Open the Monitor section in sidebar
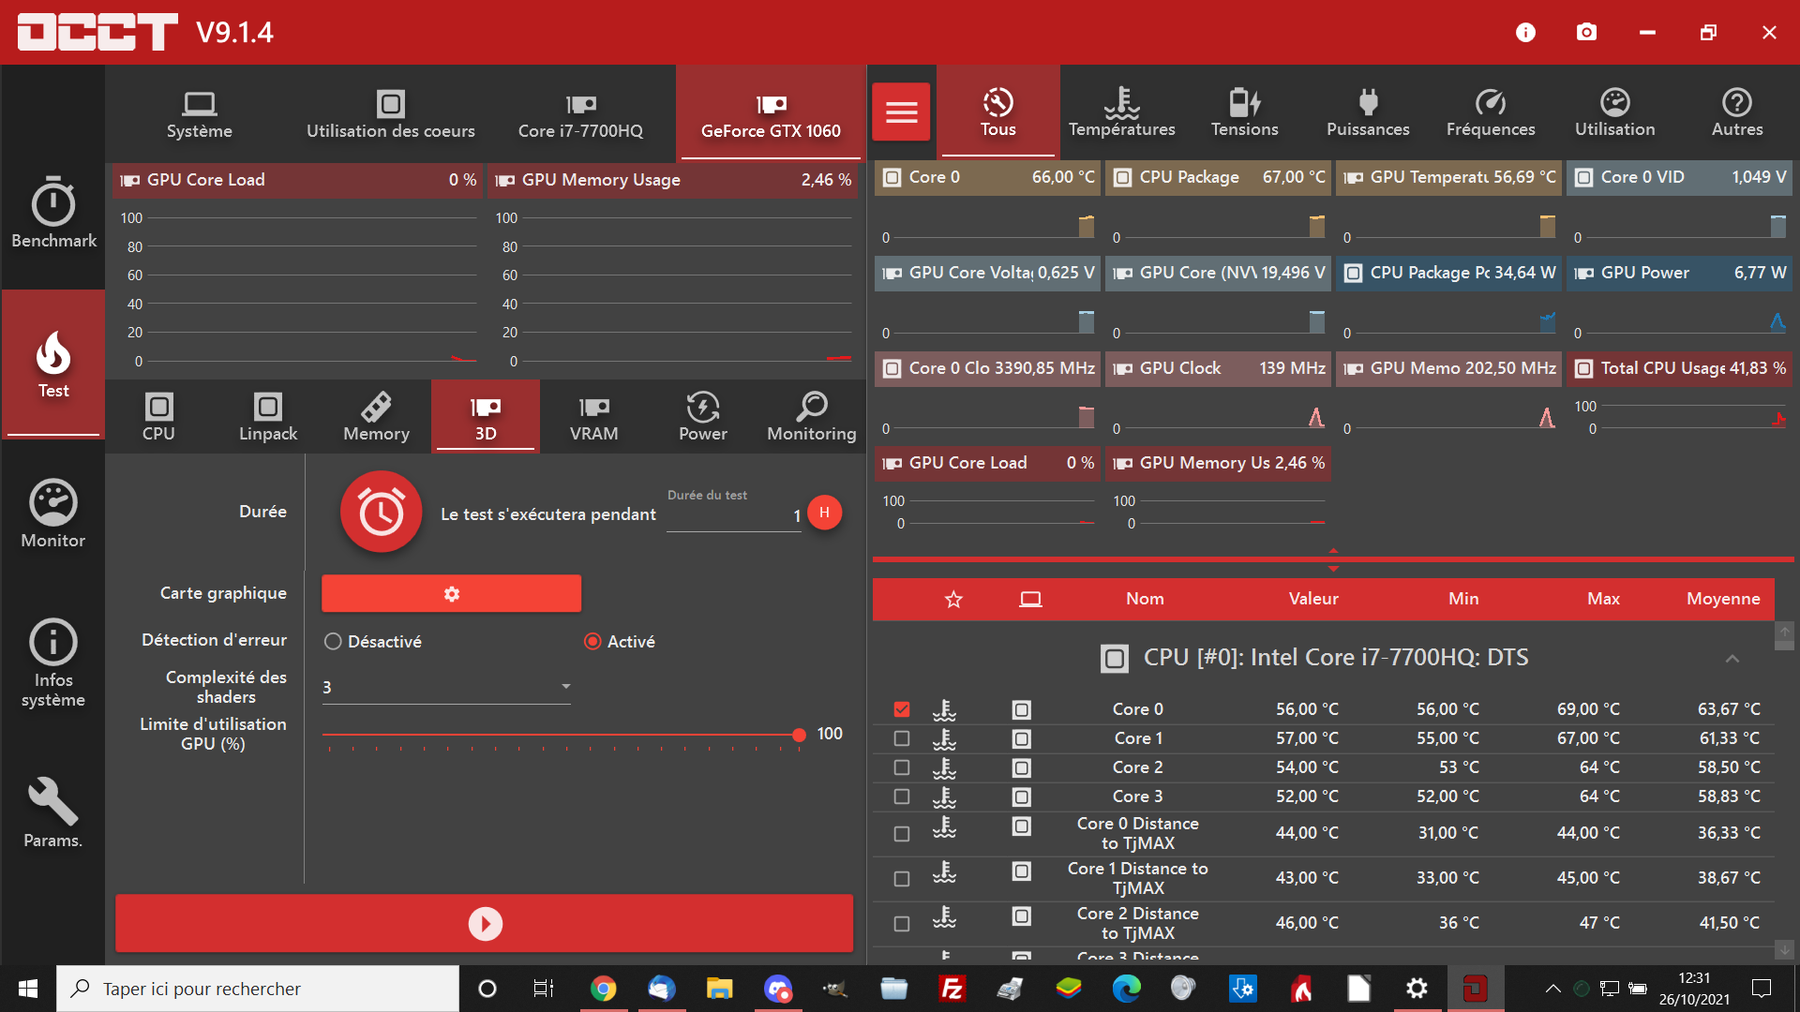This screenshot has height=1012, width=1800. pos(53,513)
